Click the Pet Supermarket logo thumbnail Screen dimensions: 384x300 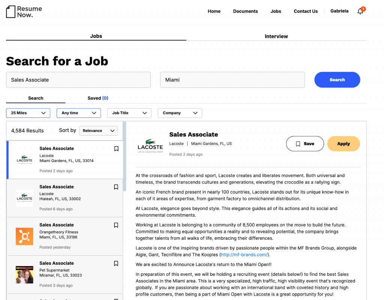[24, 274]
